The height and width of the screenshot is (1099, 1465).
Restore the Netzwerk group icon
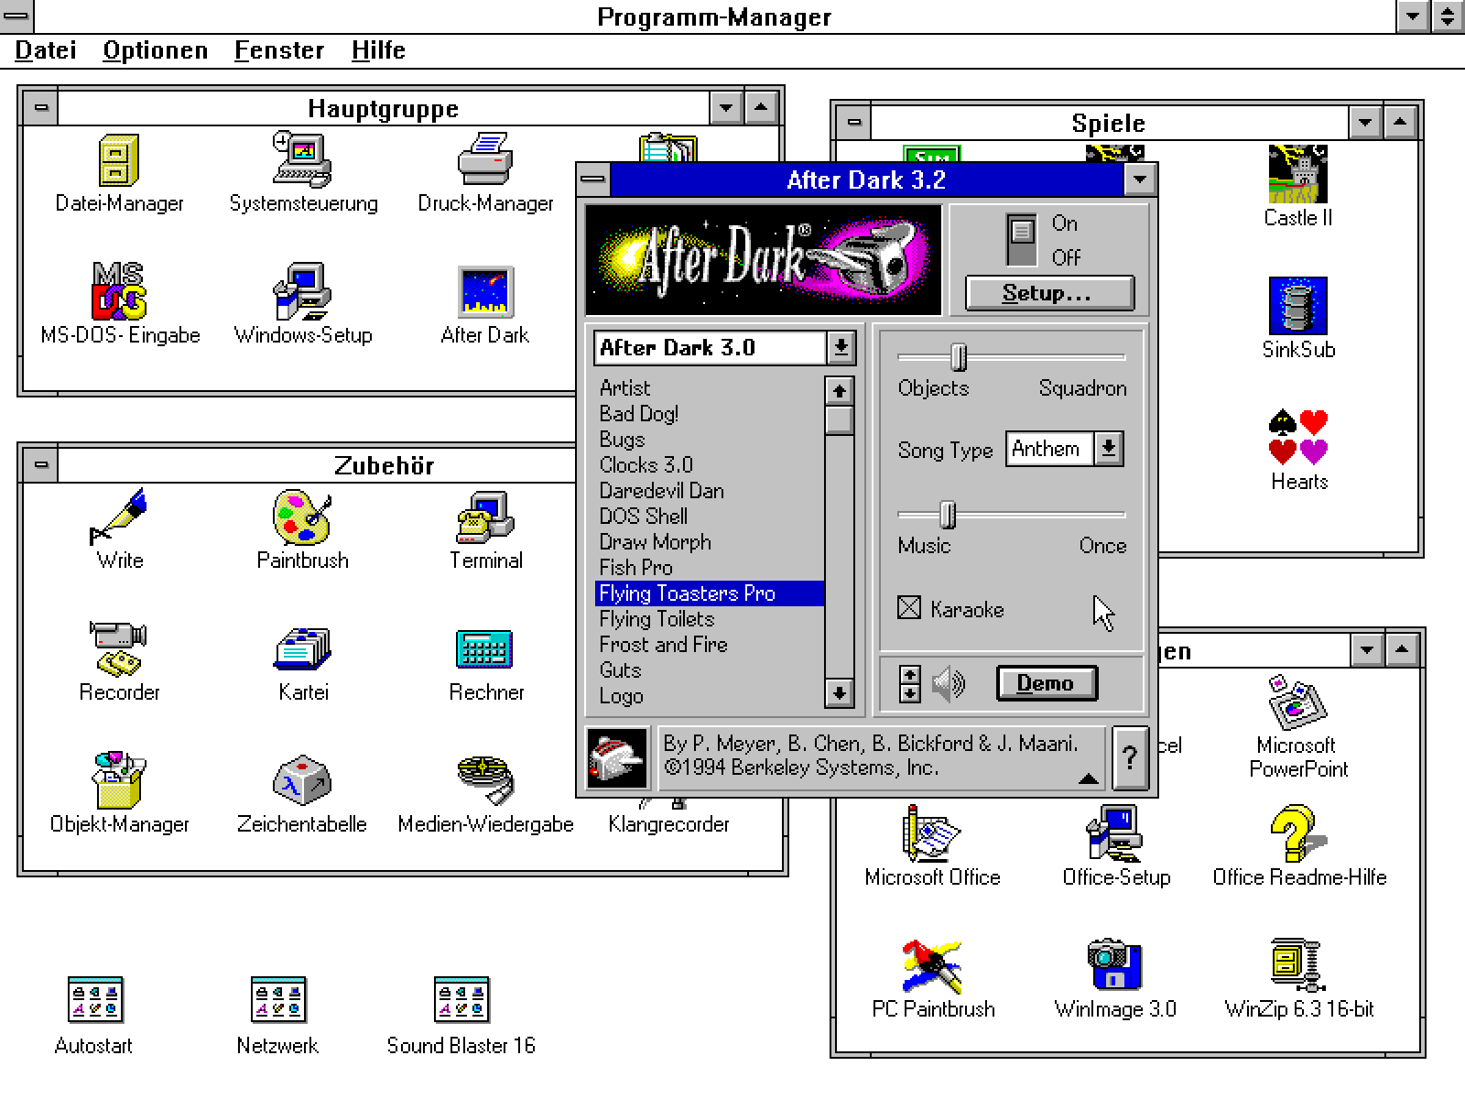[x=277, y=999]
